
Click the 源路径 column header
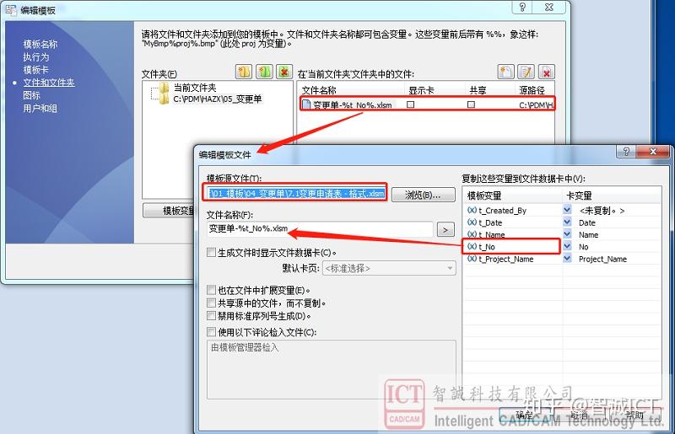click(532, 90)
